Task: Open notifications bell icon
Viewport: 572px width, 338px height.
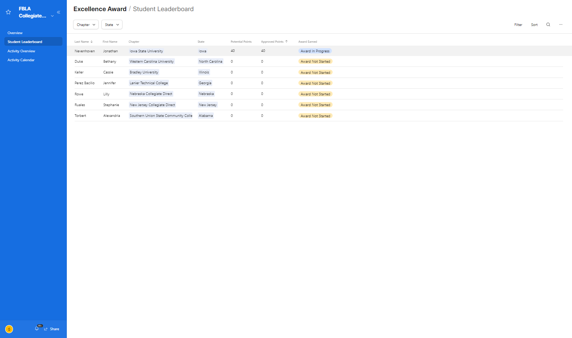Action: click(37, 328)
